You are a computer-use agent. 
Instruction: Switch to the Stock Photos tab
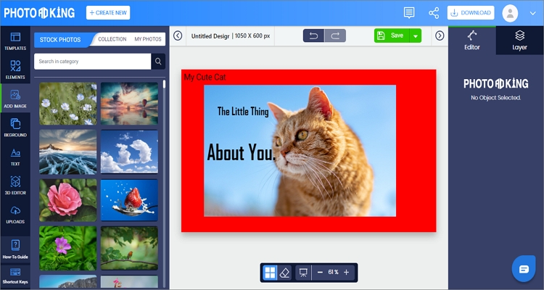[60, 40]
